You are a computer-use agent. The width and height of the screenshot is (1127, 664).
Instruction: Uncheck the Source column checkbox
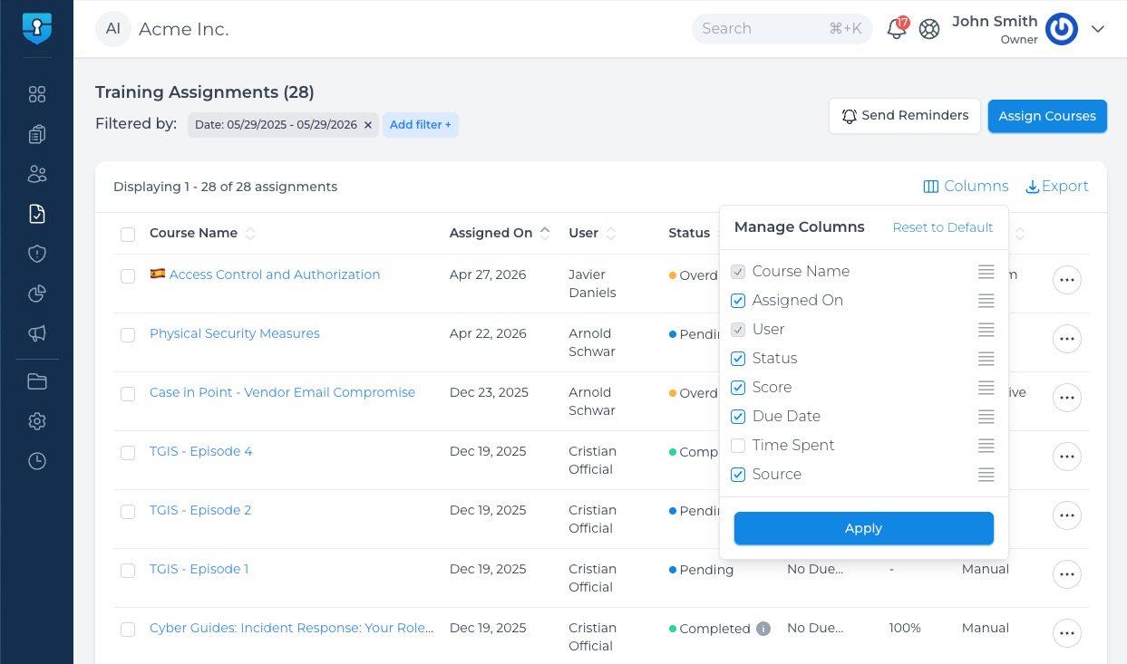(738, 475)
